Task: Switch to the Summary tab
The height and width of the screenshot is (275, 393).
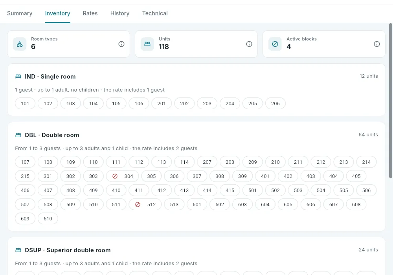Action: (20, 13)
